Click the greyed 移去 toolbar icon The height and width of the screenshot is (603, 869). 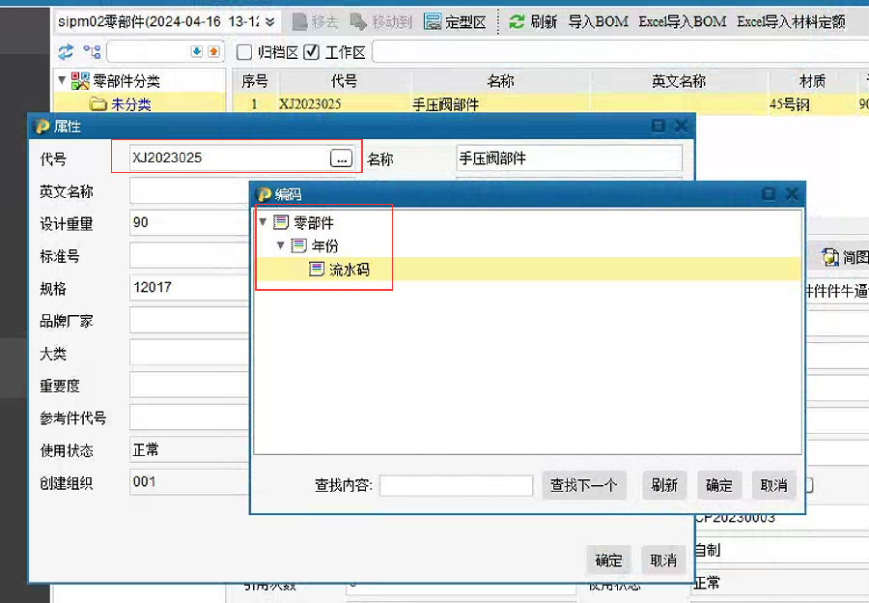pyautogui.click(x=300, y=21)
